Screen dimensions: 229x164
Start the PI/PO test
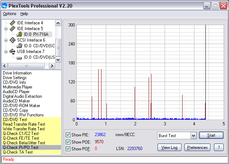pyautogui.click(x=211, y=135)
